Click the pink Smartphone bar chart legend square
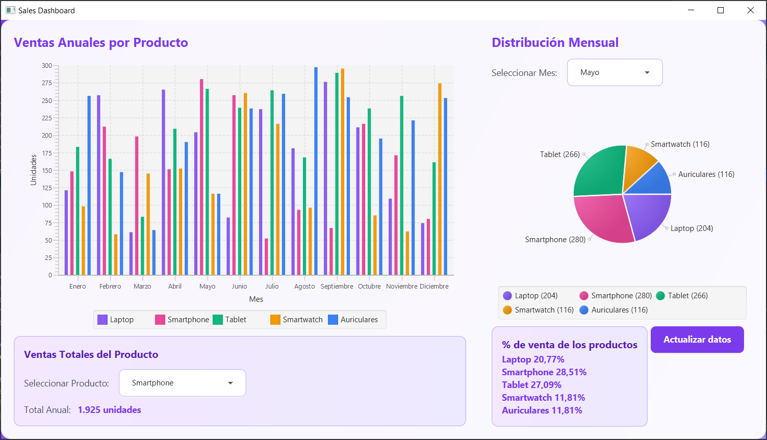This screenshot has width=767, height=440. (x=160, y=320)
